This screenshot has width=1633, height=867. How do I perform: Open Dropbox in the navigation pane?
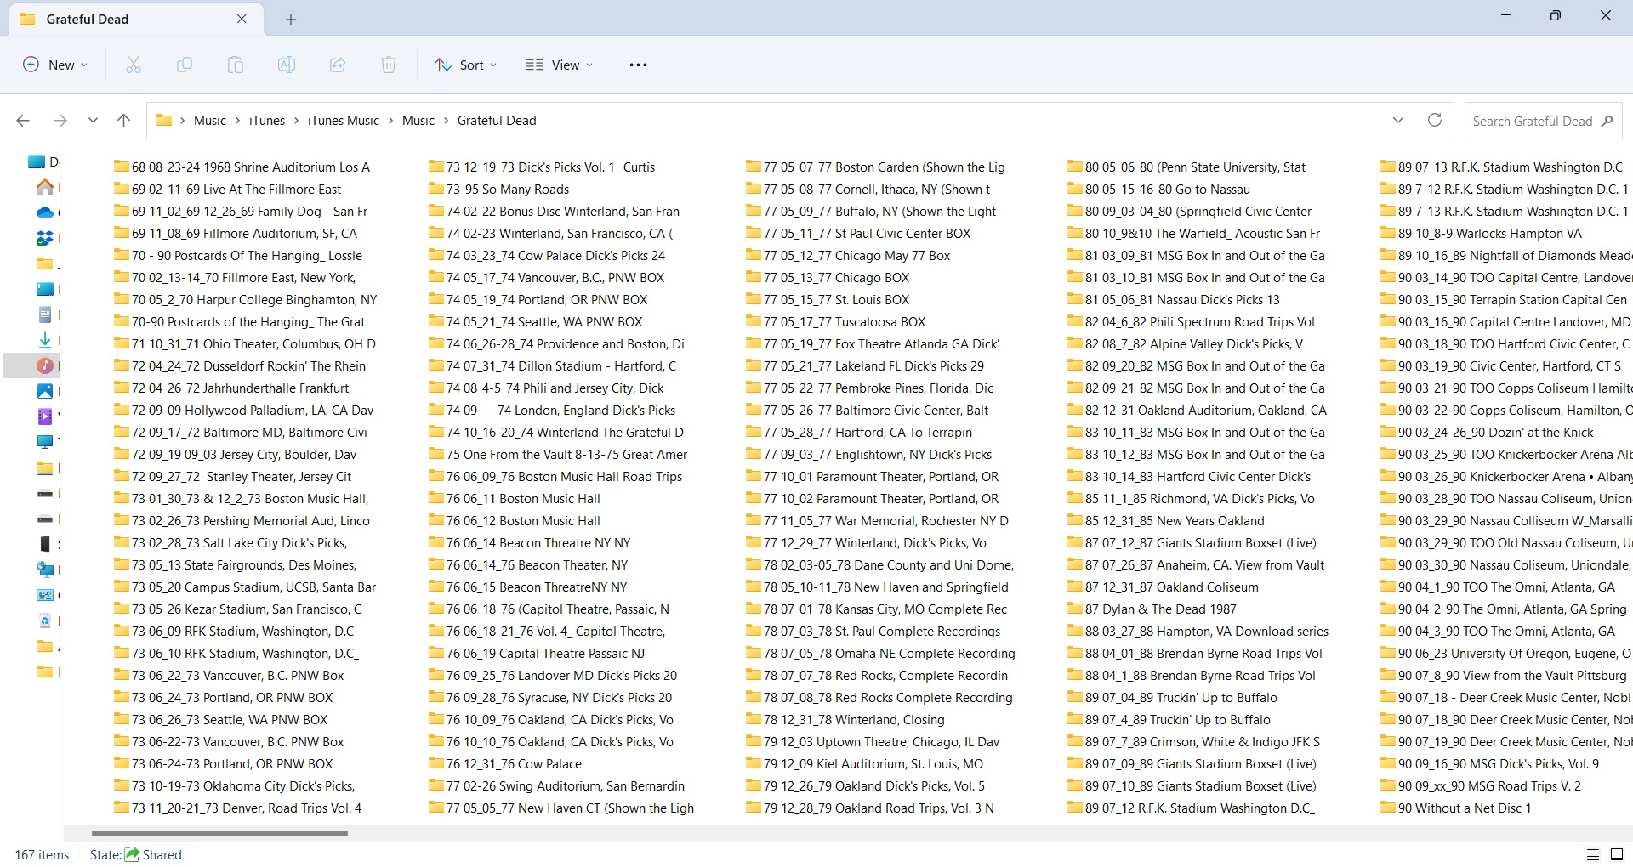coord(45,238)
